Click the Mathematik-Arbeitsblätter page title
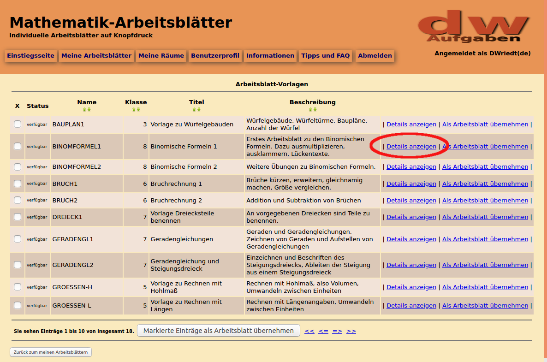 pyautogui.click(x=121, y=23)
